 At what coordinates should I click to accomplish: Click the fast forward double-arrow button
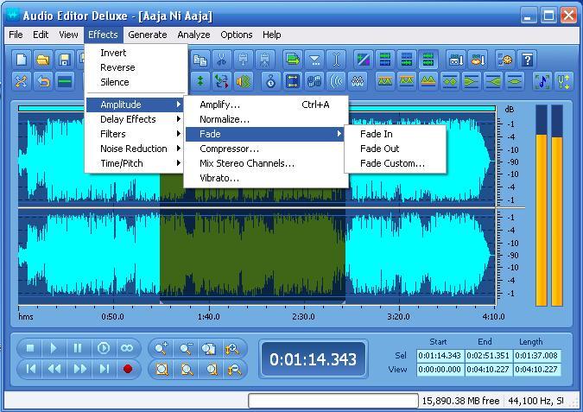point(80,369)
